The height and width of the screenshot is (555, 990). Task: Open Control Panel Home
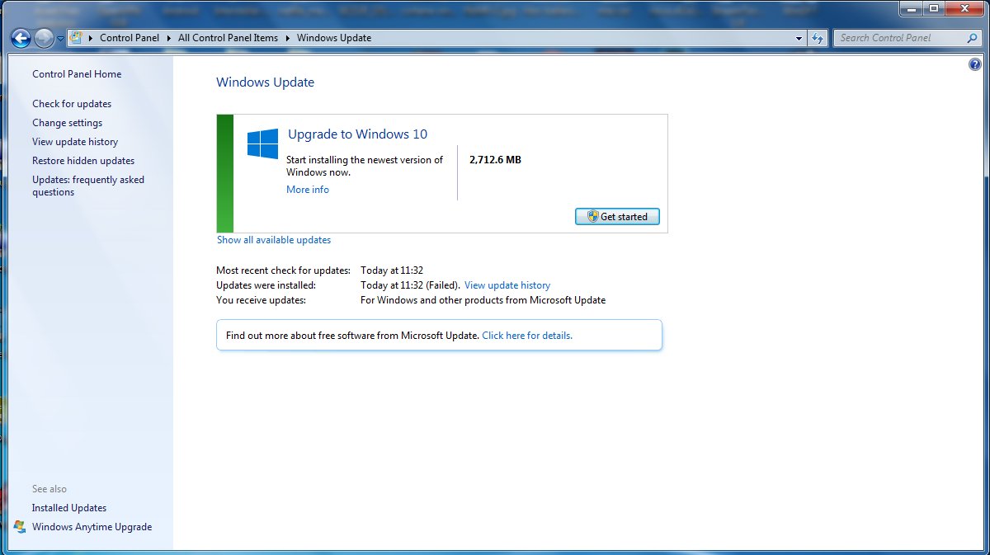(x=77, y=74)
